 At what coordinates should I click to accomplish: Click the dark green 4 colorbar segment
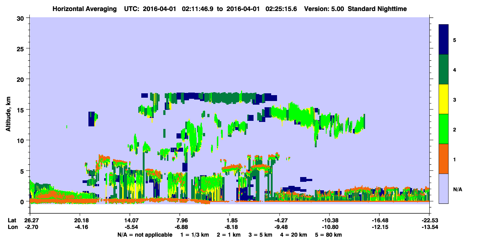pyautogui.click(x=444, y=69)
